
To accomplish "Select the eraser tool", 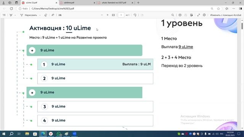I will (46, 15).
